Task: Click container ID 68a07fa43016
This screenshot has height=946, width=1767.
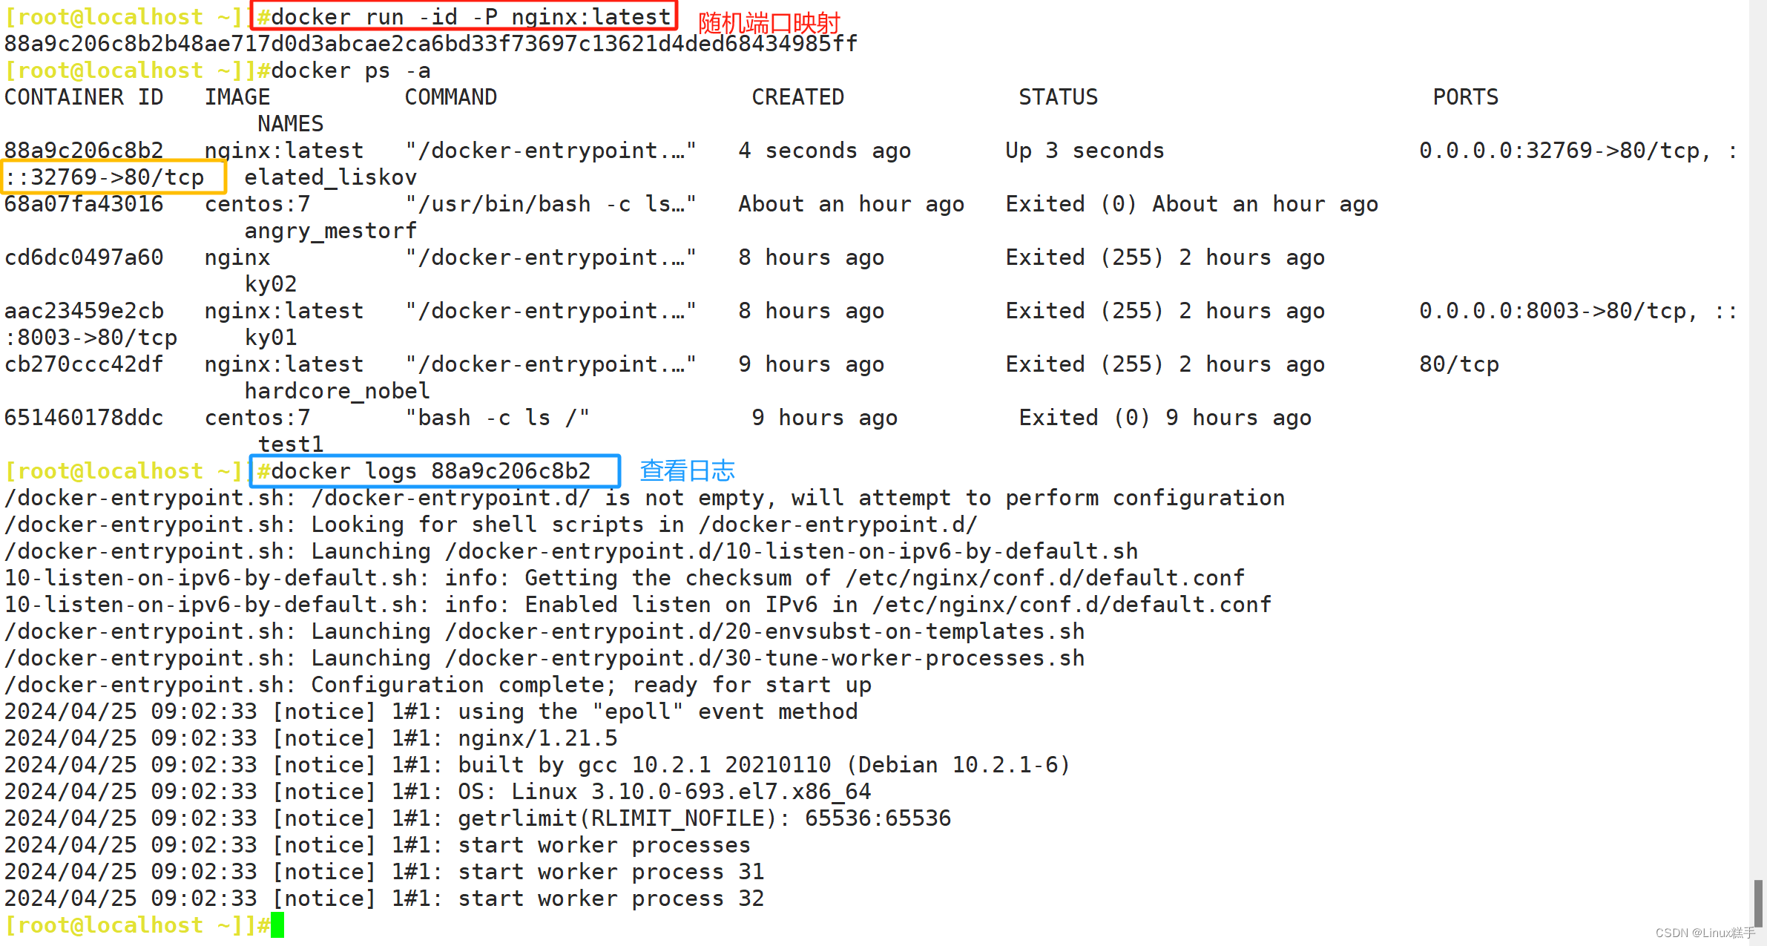Action: [84, 204]
